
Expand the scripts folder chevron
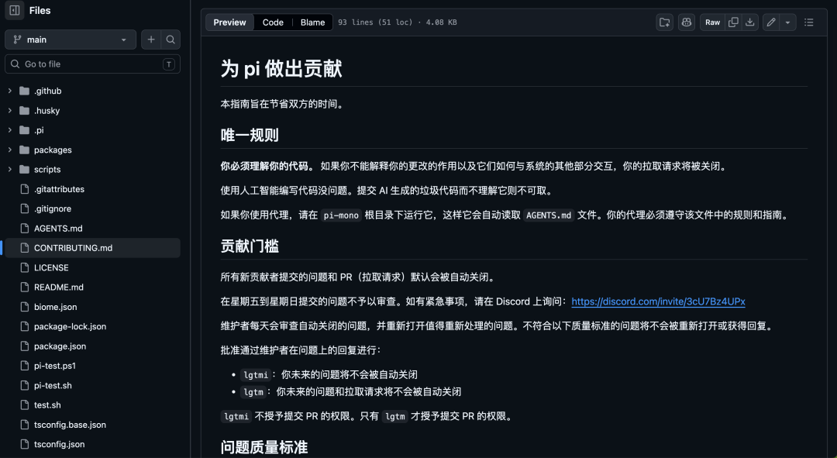[10, 170]
